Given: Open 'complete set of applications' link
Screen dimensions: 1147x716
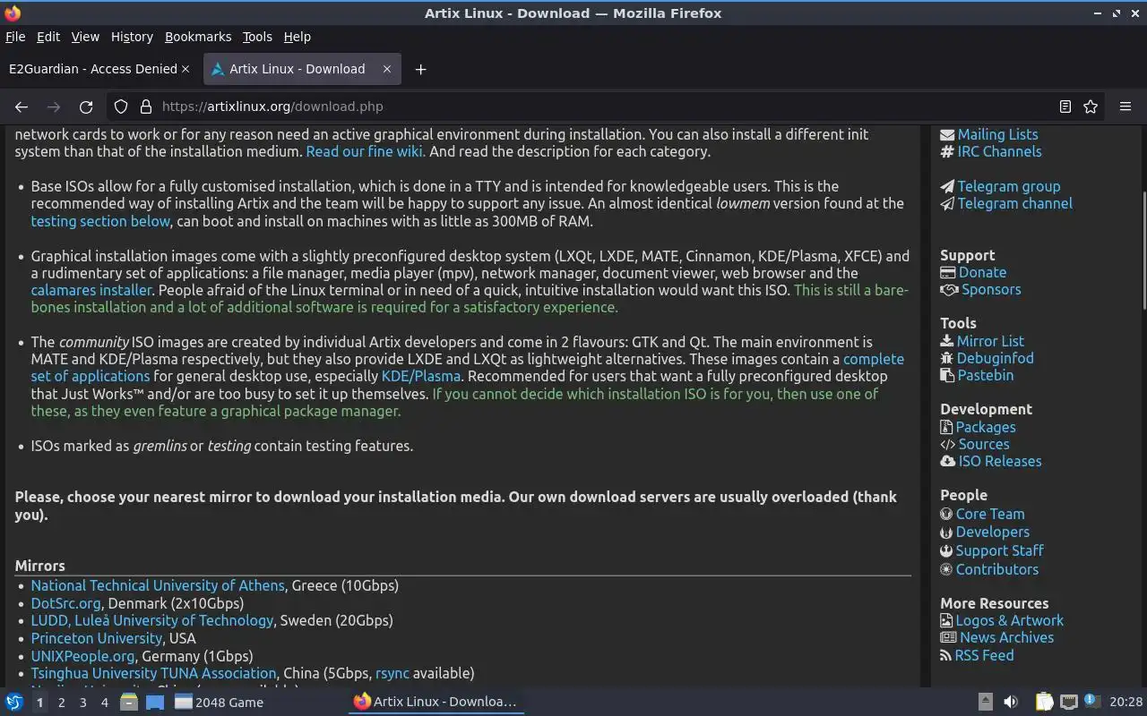Looking at the screenshot, I should click(x=874, y=359).
